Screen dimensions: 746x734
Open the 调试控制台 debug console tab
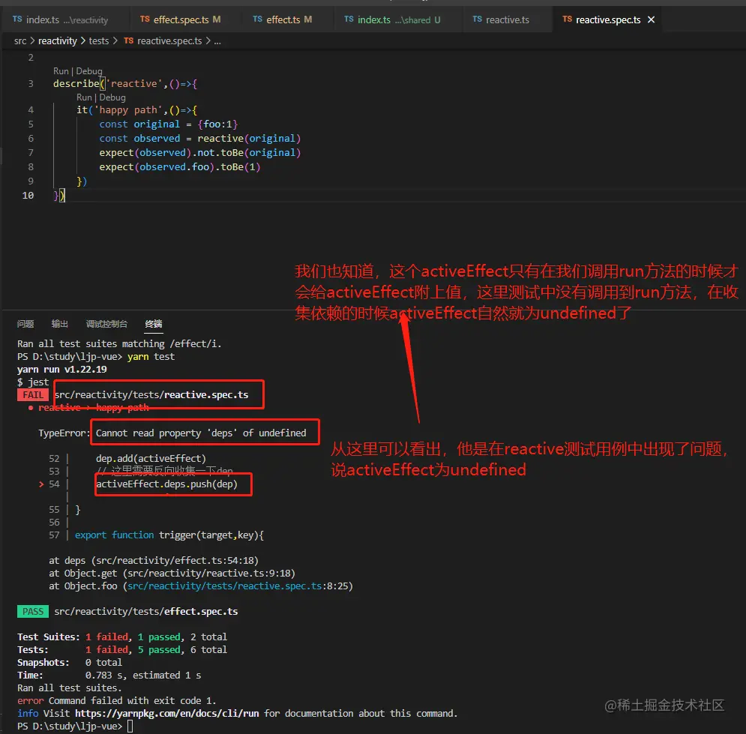pos(106,324)
